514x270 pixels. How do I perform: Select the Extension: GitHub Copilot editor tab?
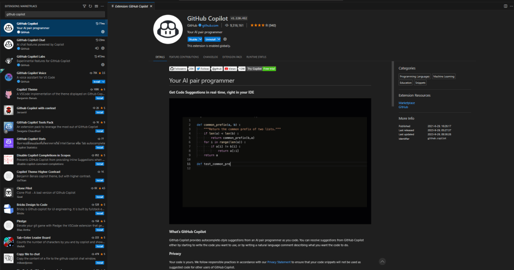[x=130, y=6]
